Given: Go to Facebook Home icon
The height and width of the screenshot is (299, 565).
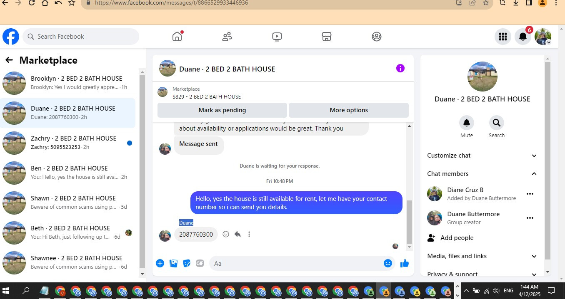Looking at the screenshot, I should (x=177, y=37).
